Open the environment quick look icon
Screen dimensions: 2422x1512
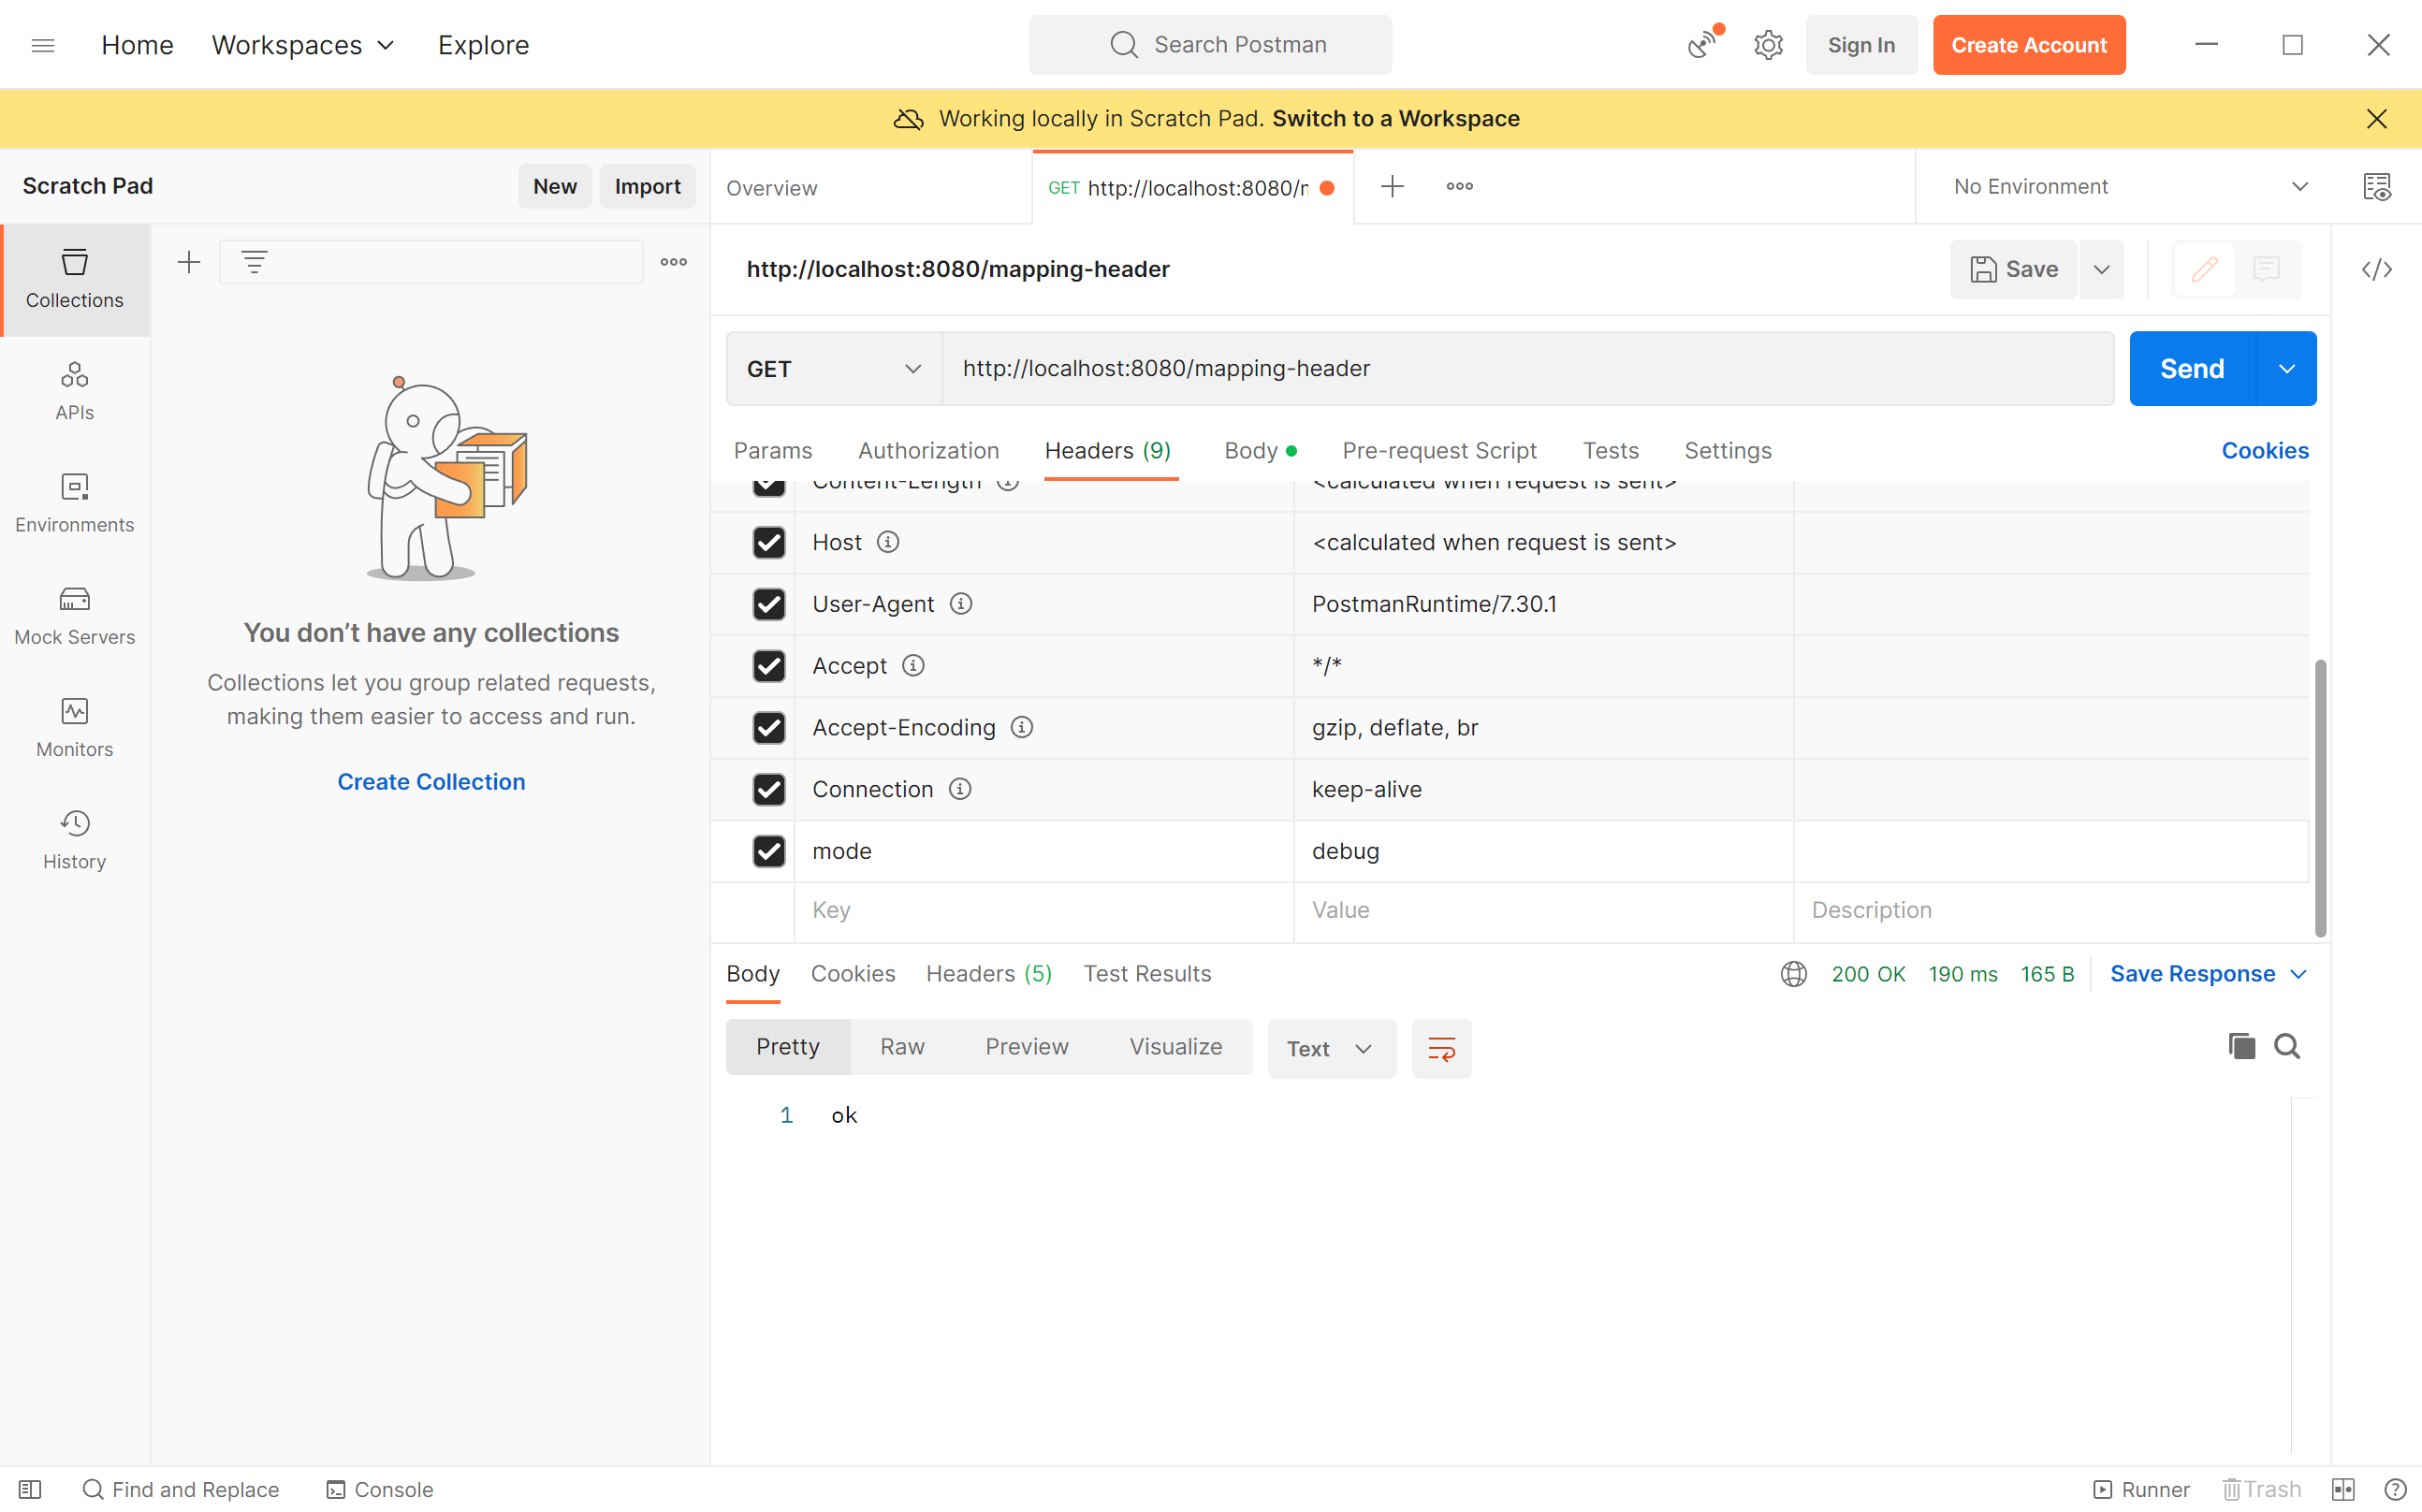(x=2377, y=187)
